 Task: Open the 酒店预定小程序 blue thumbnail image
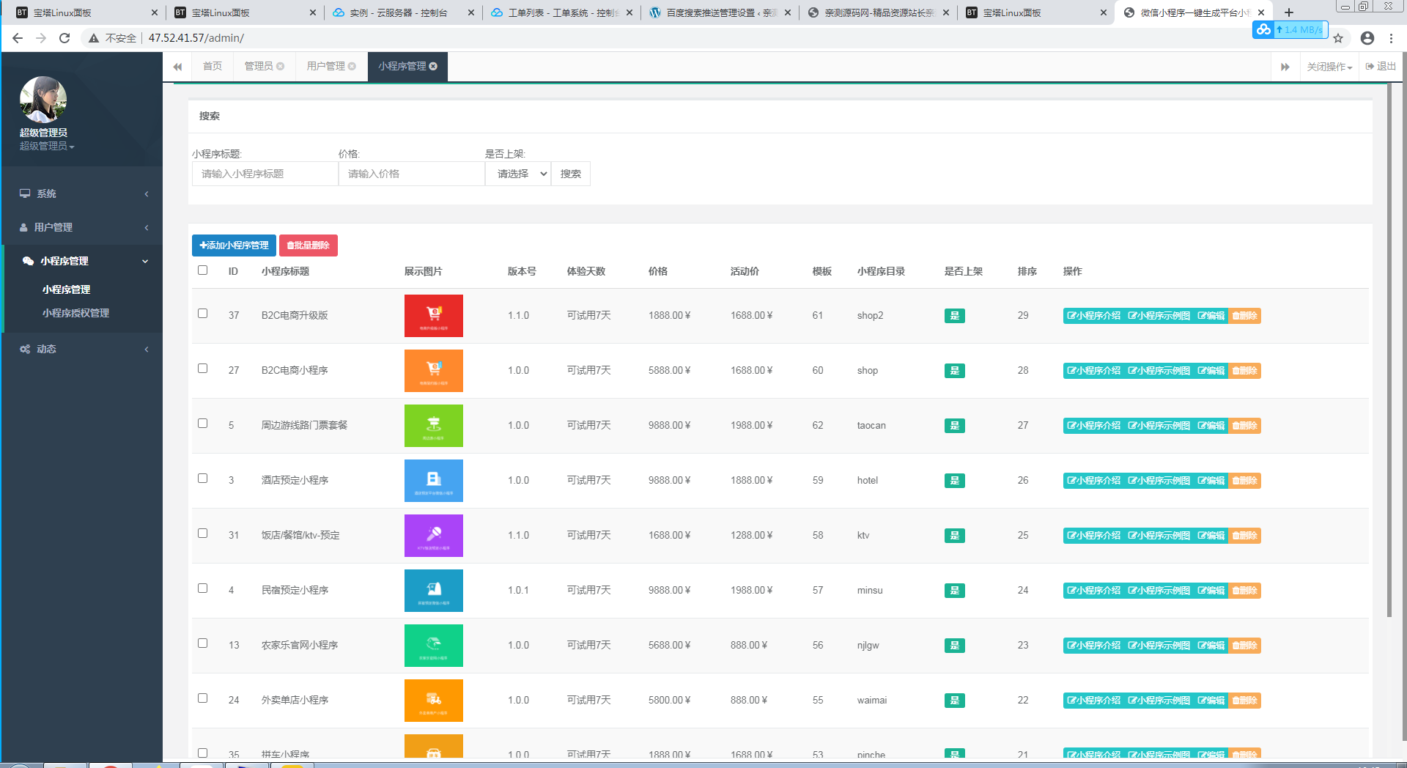(x=434, y=481)
